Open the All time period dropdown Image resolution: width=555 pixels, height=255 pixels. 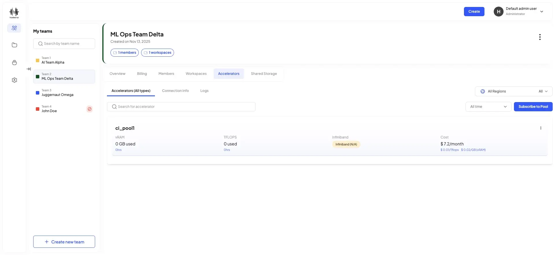489,107
